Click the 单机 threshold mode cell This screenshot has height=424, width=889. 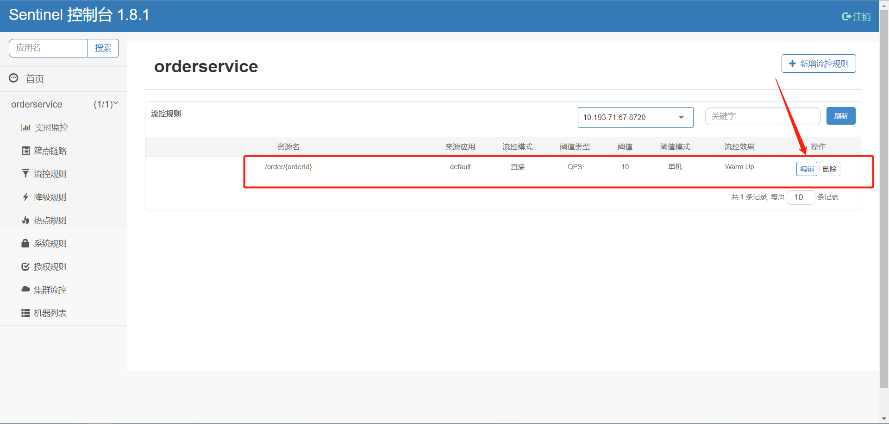(675, 167)
